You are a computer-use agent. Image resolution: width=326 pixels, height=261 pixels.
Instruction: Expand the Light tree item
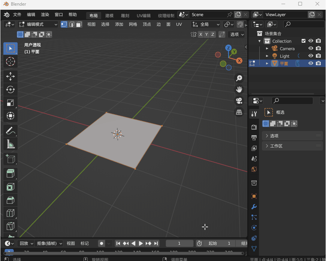tap(267, 56)
